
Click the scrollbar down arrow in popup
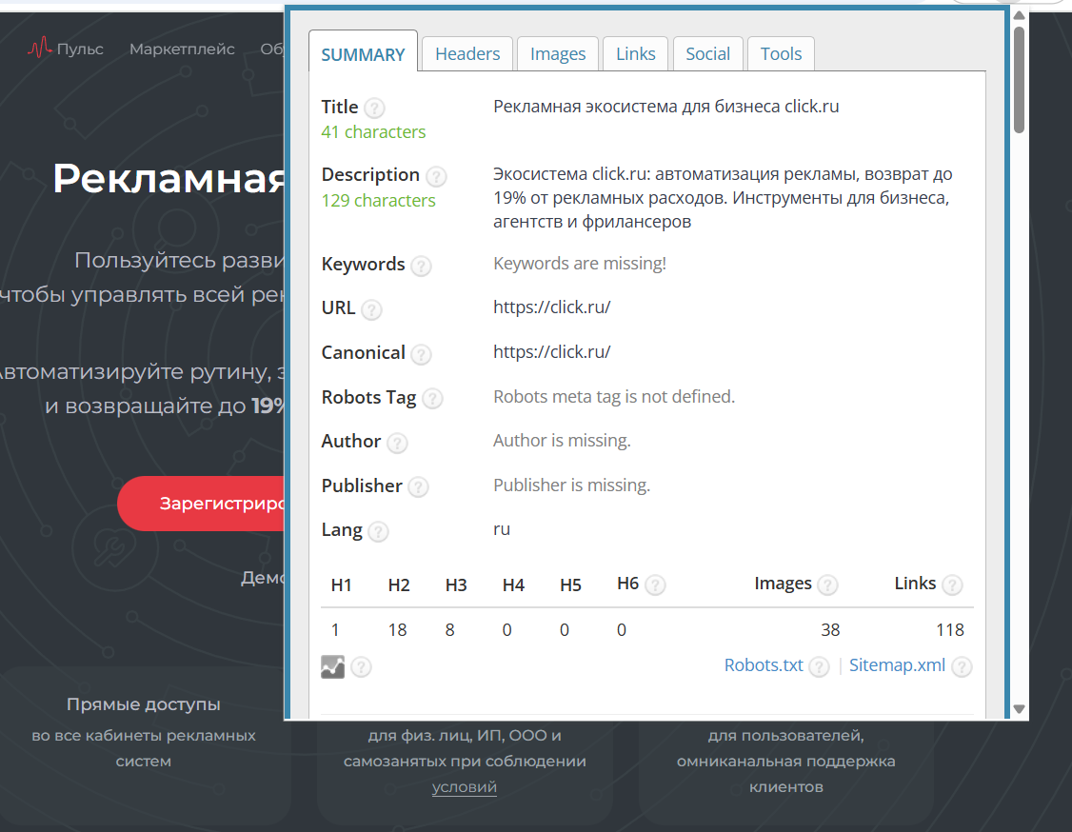pyautogui.click(x=1019, y=708)
